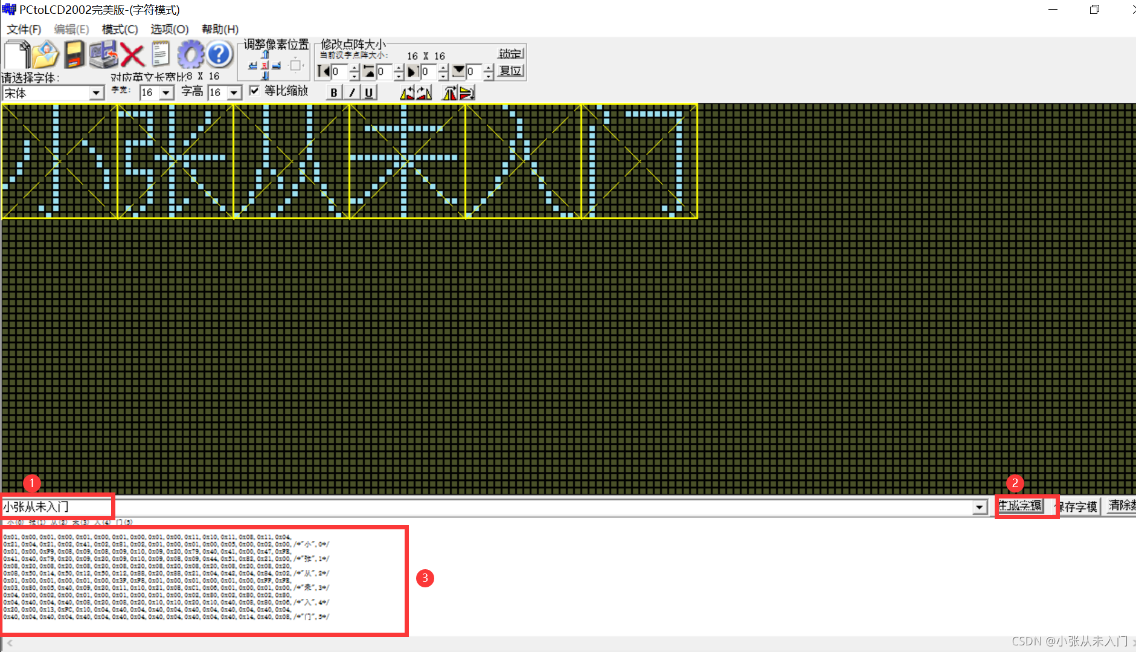The height and width of the screenshot is (652, 1136).
Task: Expand the 字高 height dropdown
Action: pyautogui.click(x=234, y=93)
